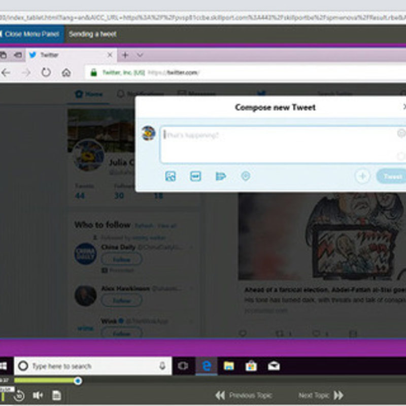Add a photo or video to tweet
Screen dimensions: 406x406
click(x=171, y=176)
